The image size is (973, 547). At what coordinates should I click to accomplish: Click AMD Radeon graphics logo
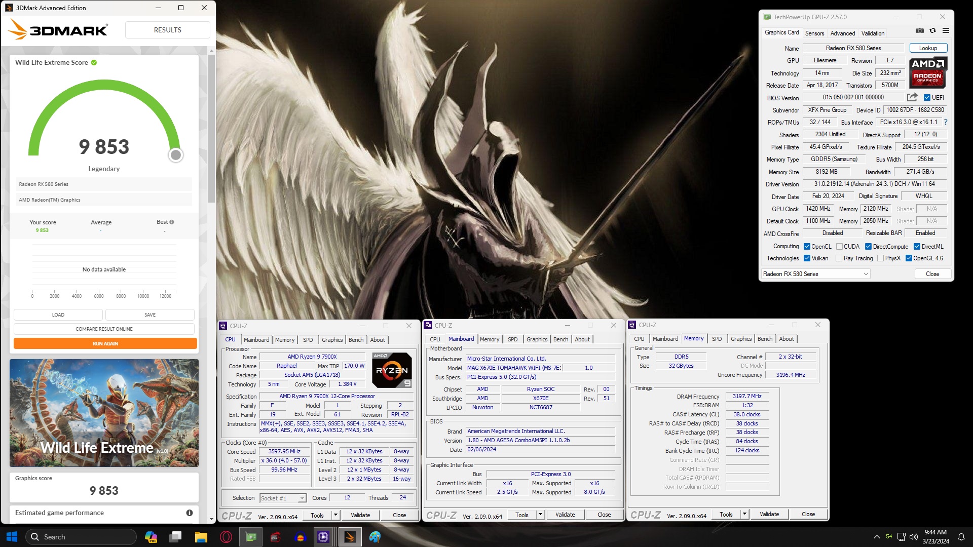pos(928,72)
